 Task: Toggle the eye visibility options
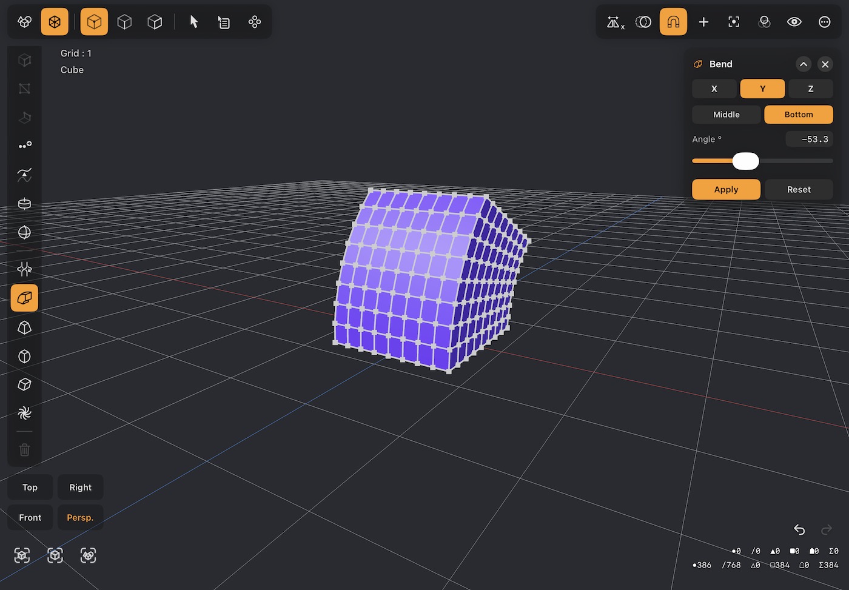tap(794, 22)
